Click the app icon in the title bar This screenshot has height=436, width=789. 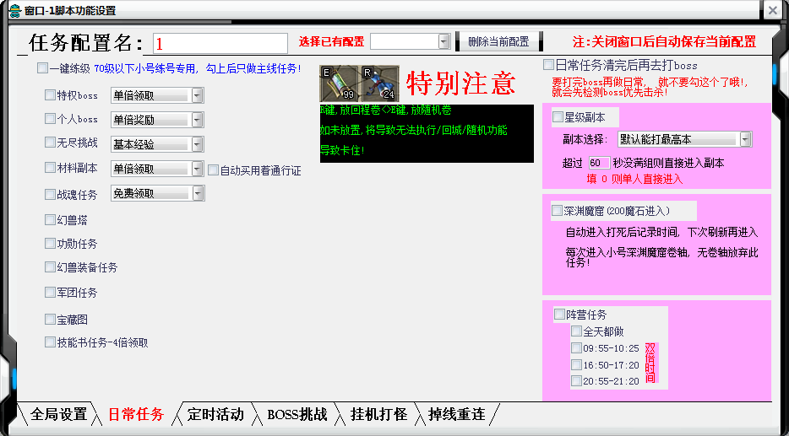[15, 11]
